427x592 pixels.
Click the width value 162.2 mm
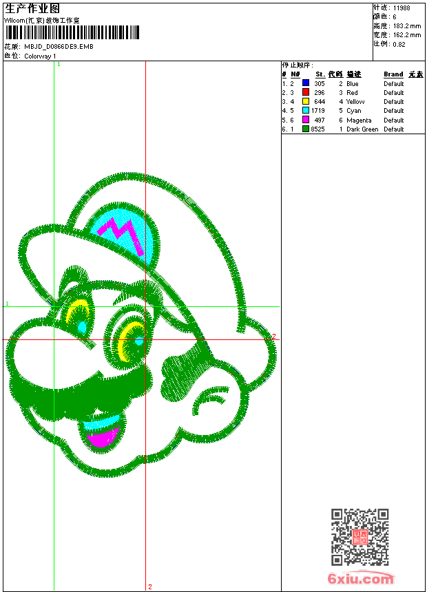407,35
